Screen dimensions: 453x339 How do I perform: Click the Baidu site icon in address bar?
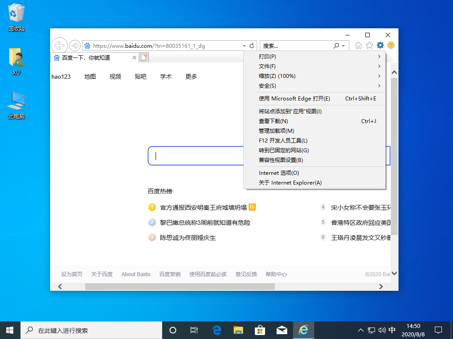[86, 45]
